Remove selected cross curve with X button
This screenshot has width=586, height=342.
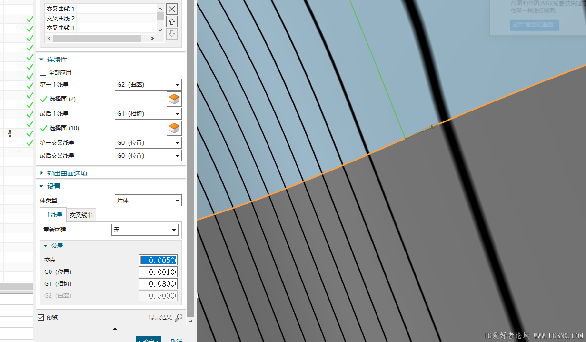click(172, 9)
